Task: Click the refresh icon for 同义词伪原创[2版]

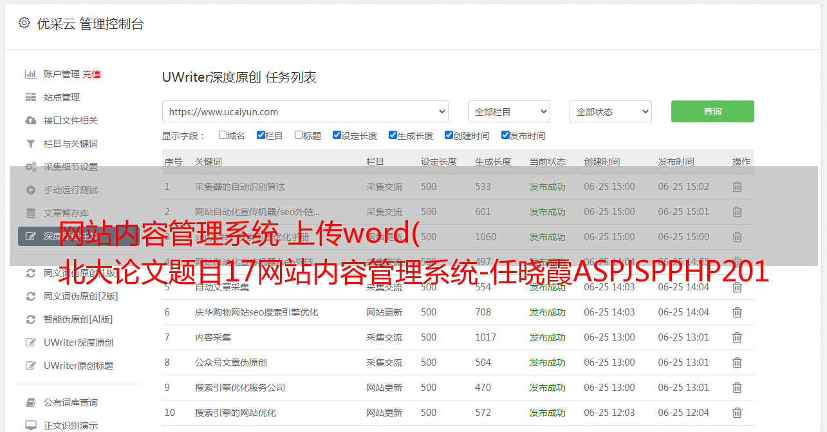Action: (30, 296)
